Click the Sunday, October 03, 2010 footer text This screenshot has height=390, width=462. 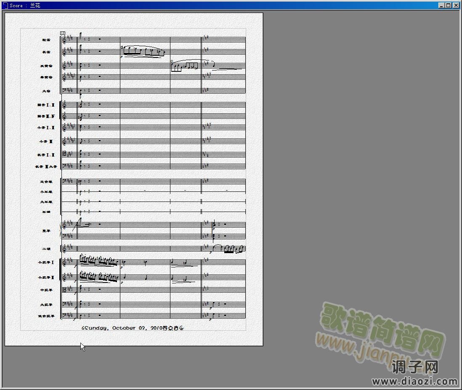click(133, 328)
